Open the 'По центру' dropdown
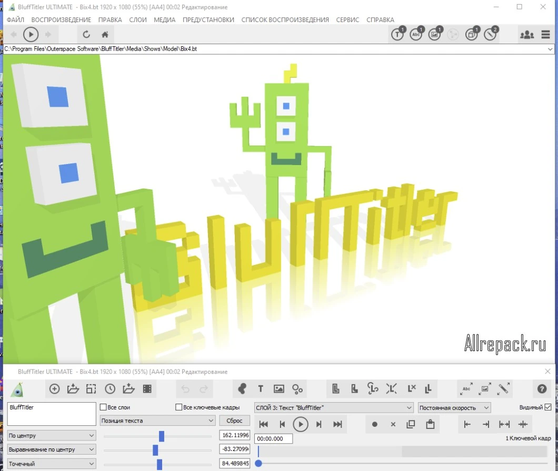This screenshot has width=558, height=471. click(x=52, y=435)
